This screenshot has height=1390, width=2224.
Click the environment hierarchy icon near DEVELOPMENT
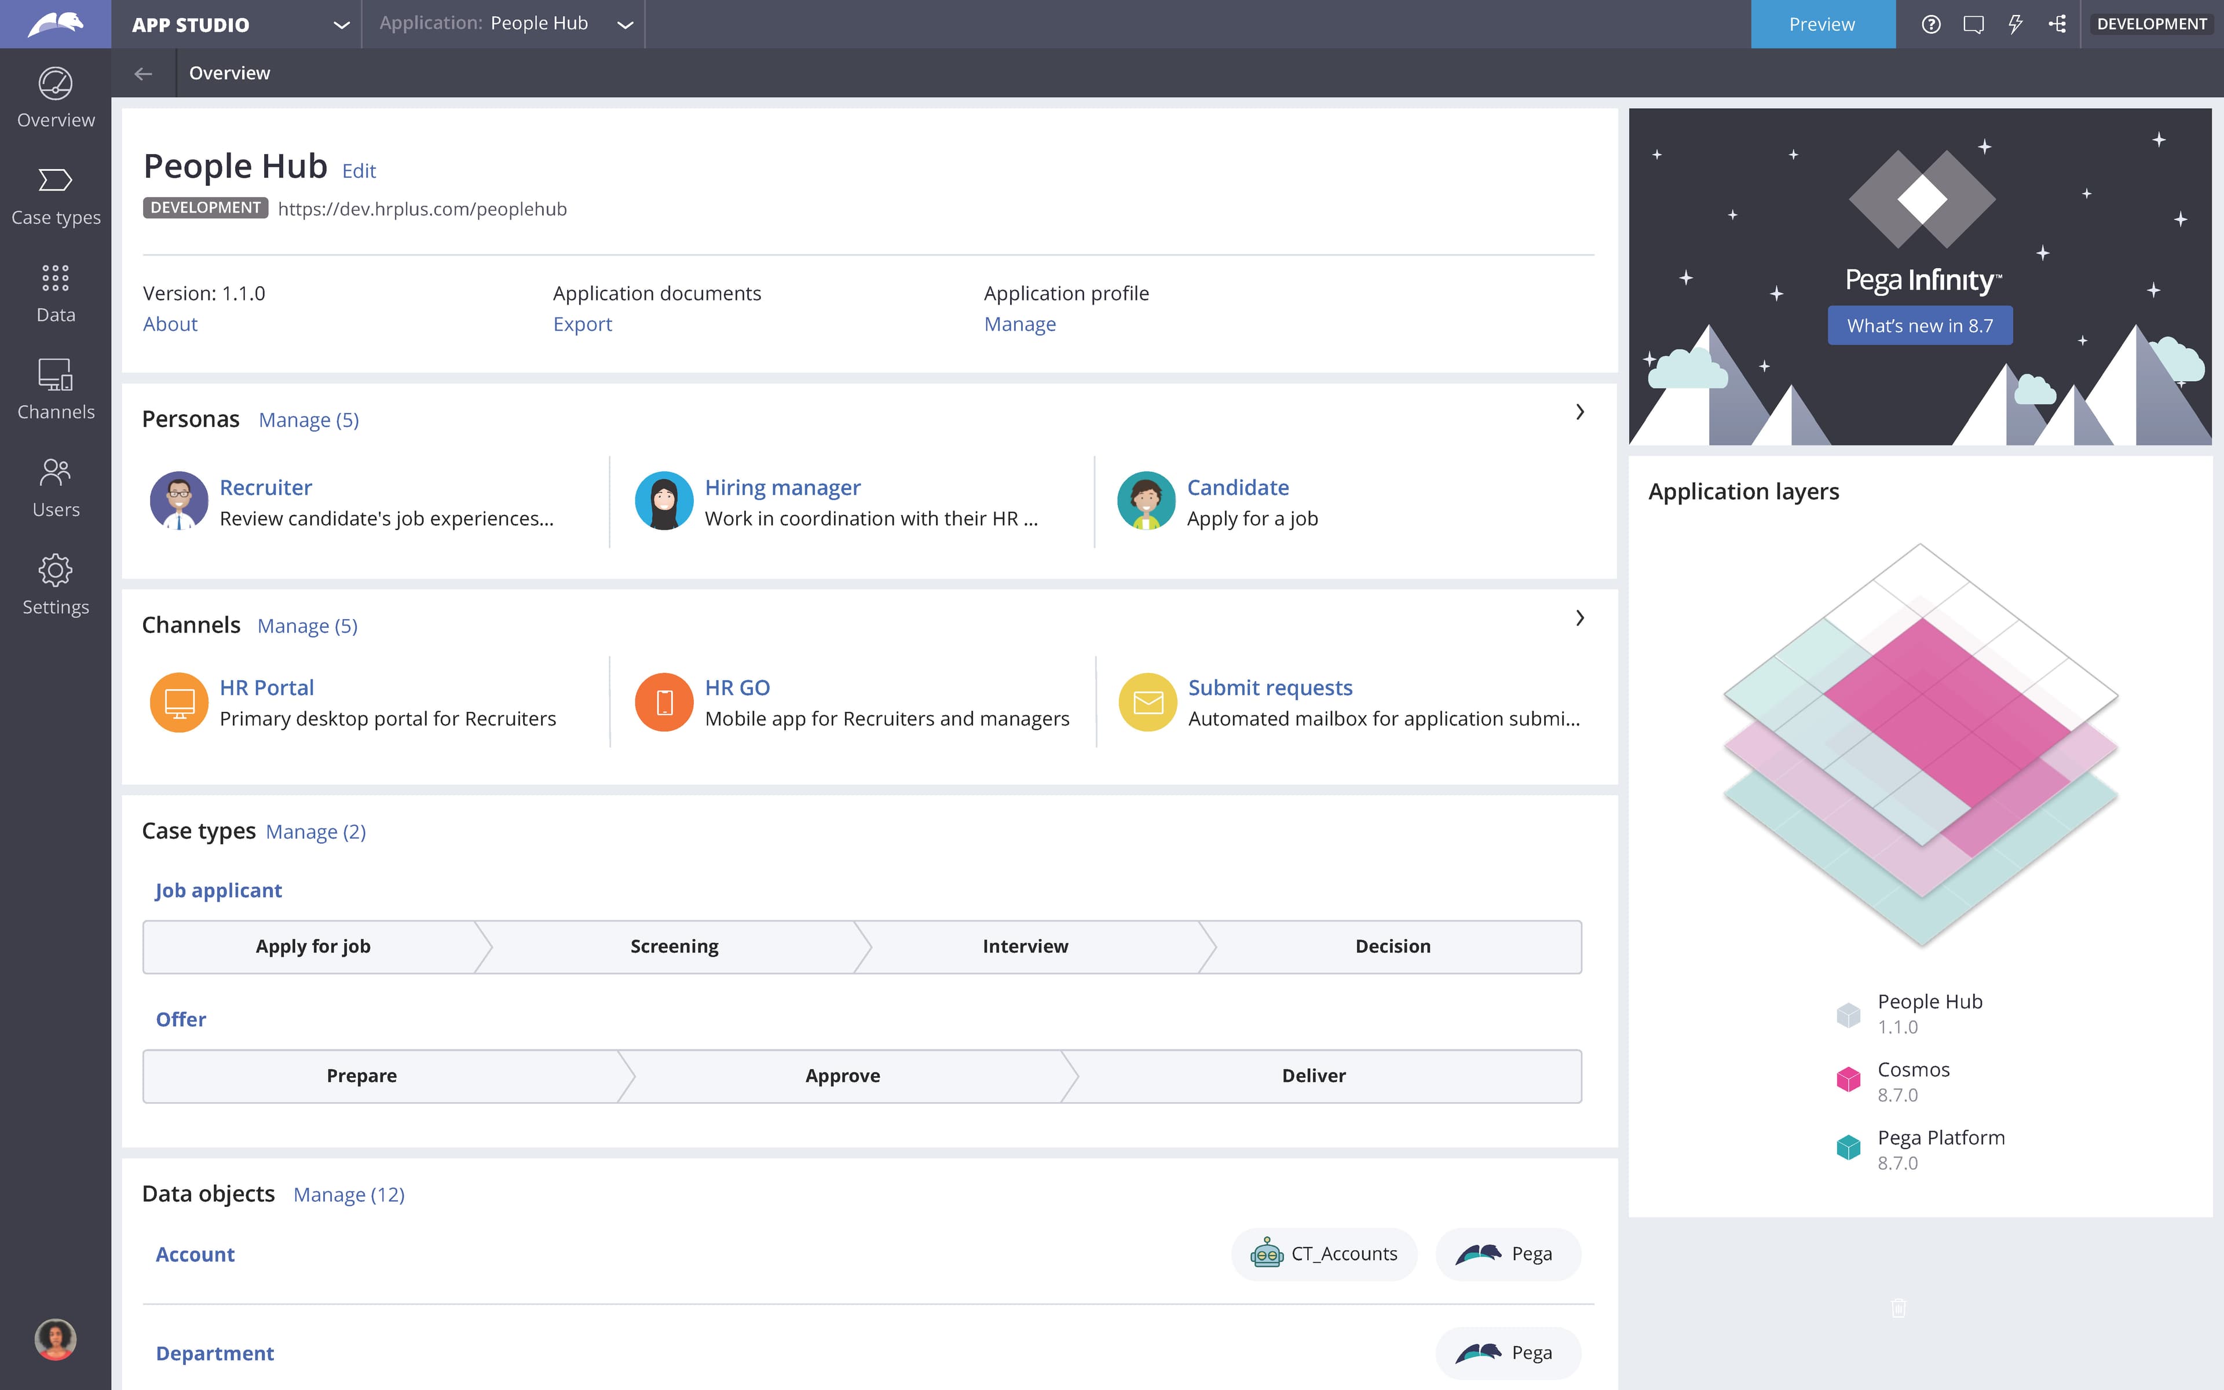pos(2058,24)
